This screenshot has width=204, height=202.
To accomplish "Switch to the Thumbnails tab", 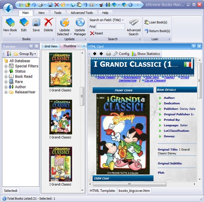I will pos(68,46).
